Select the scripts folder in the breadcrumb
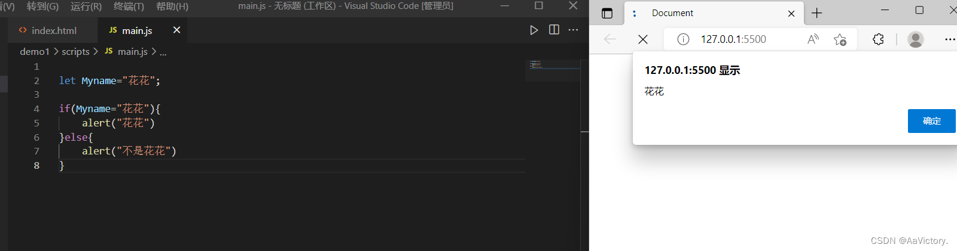Image resolution: width=957 pixels, height=251 pixels. point(75,52)
